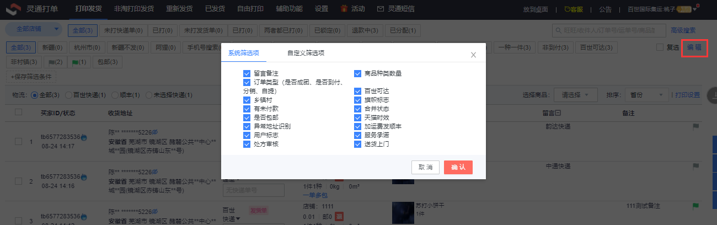
Task: Open 灵通短信 envelope icon menu
Action: click(380, 9)
